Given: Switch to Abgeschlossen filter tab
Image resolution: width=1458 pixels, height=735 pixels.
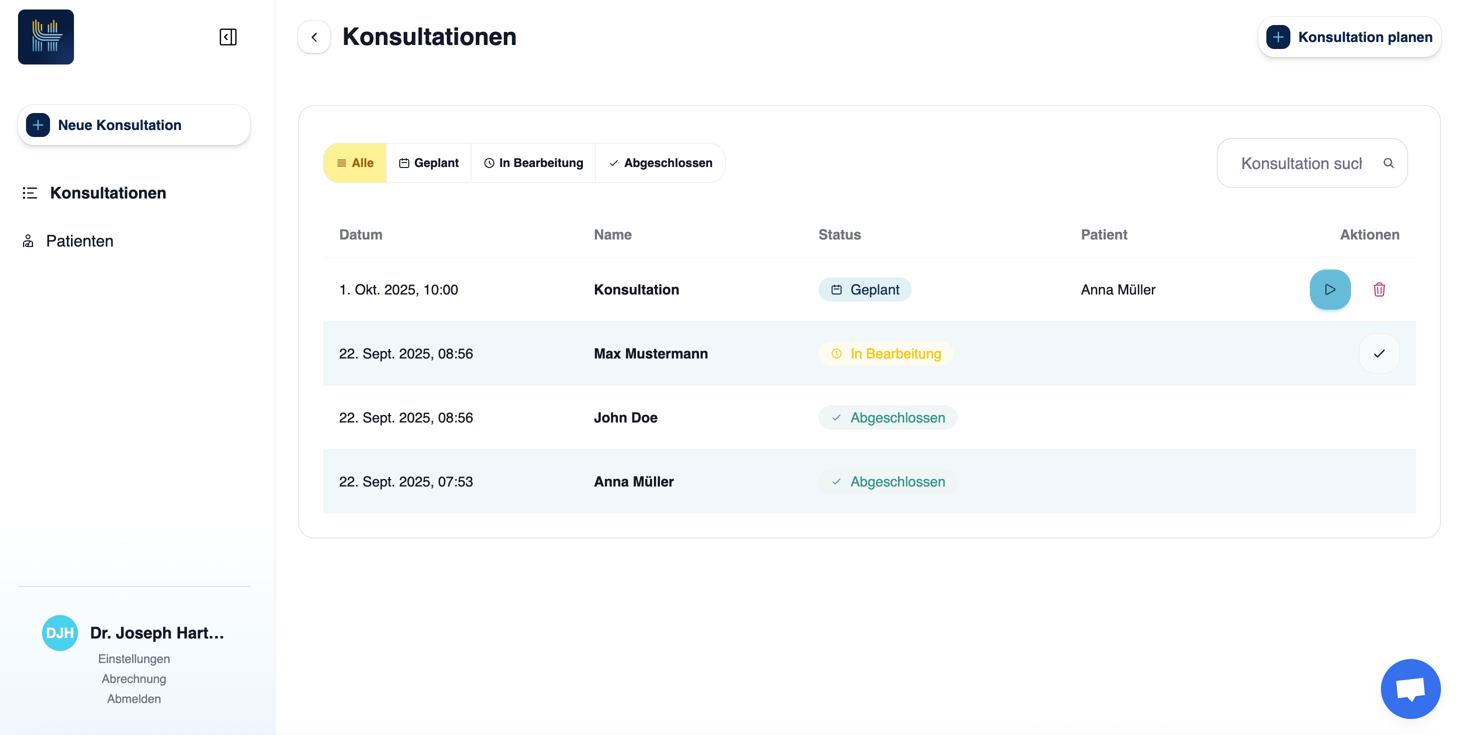Looking at the screenshot, I should coord(660,163).
